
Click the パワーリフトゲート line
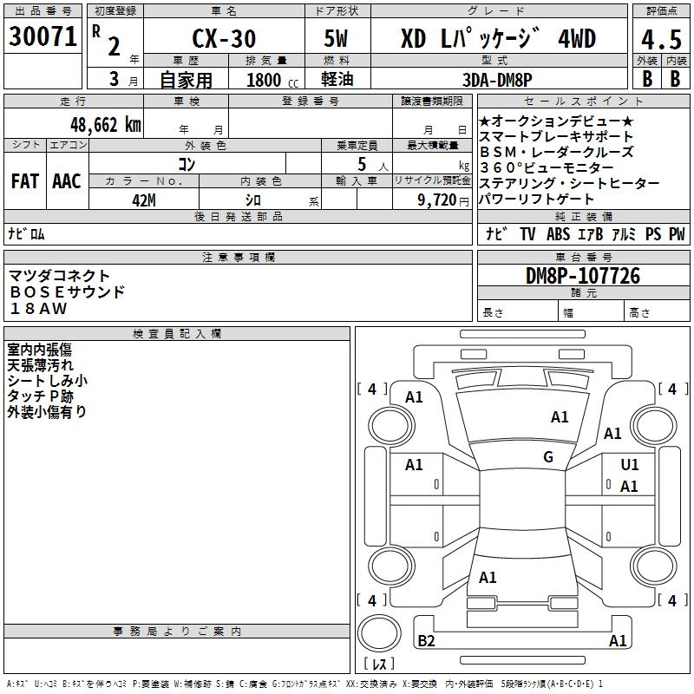tap(536, 199)
